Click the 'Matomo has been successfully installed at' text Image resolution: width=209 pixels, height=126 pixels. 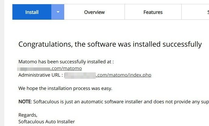66,62
